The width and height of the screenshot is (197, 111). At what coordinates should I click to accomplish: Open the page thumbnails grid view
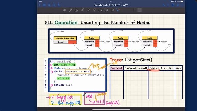click(44, 5)
